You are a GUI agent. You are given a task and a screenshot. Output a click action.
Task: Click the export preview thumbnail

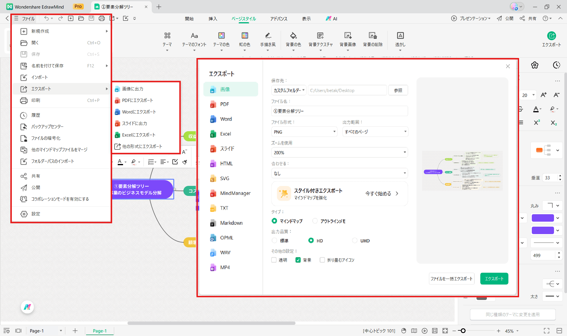pos(462,171)
